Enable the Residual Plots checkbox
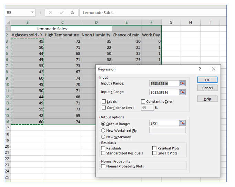Viewport: 235px width, 187px height. (x=154, y=148)
